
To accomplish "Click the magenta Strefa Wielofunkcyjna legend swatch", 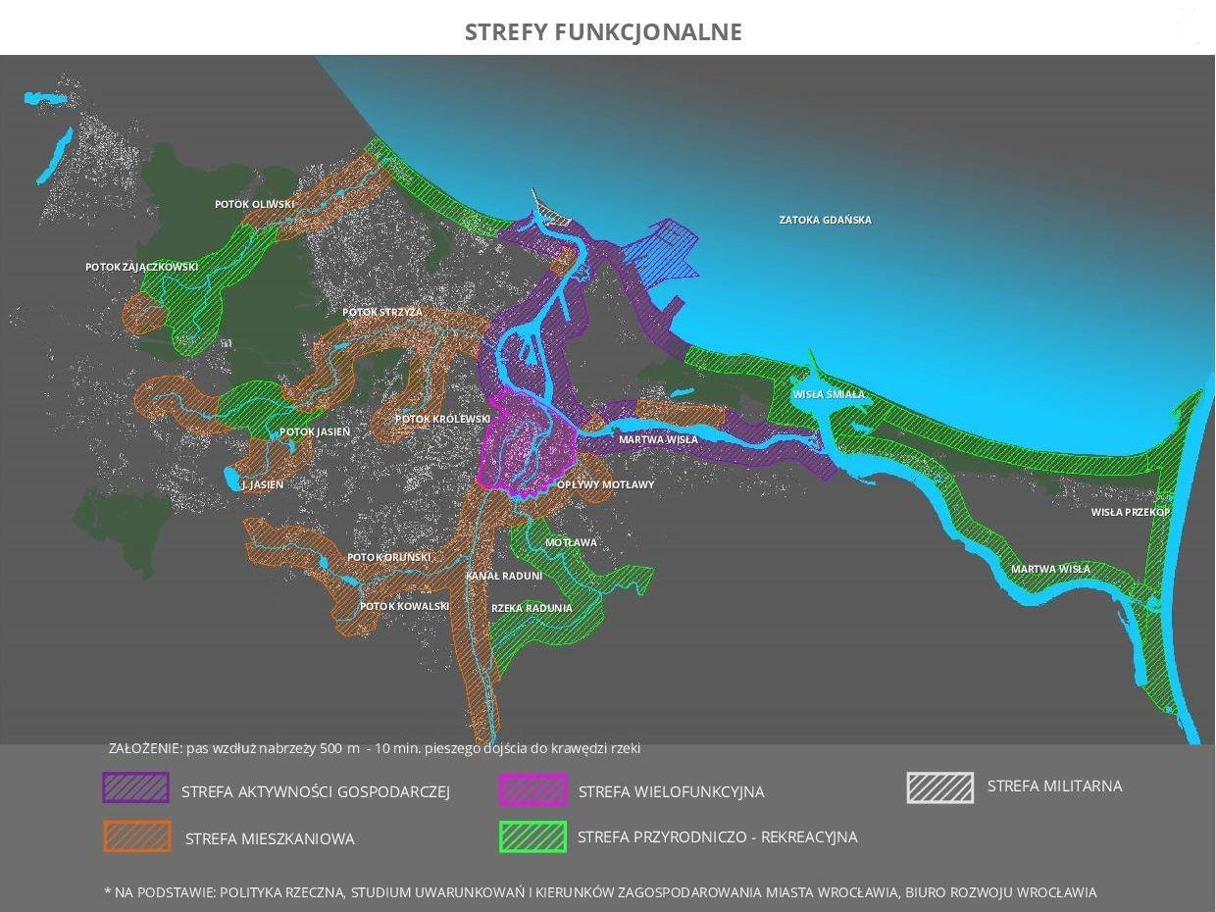I will point(532,789).
